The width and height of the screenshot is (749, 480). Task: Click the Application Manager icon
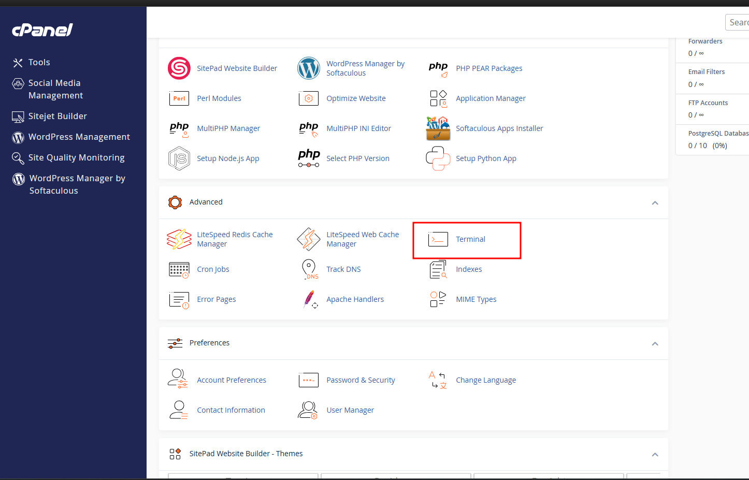point(438,98)
